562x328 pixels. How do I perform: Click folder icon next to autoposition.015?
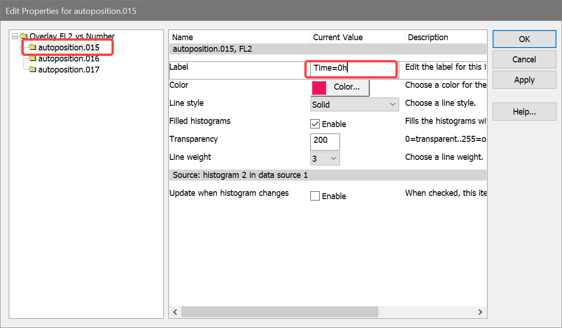(32, 47)
